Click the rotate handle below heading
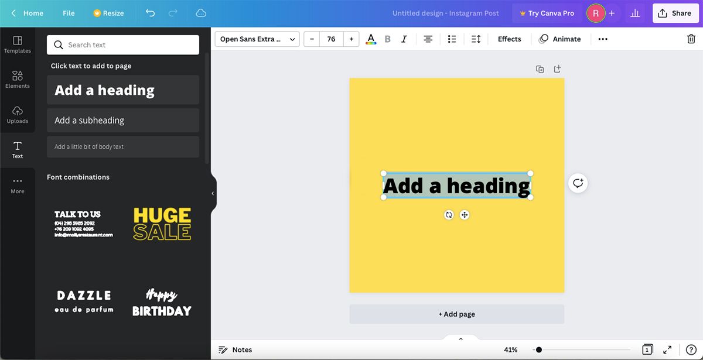 coord(449,215)
